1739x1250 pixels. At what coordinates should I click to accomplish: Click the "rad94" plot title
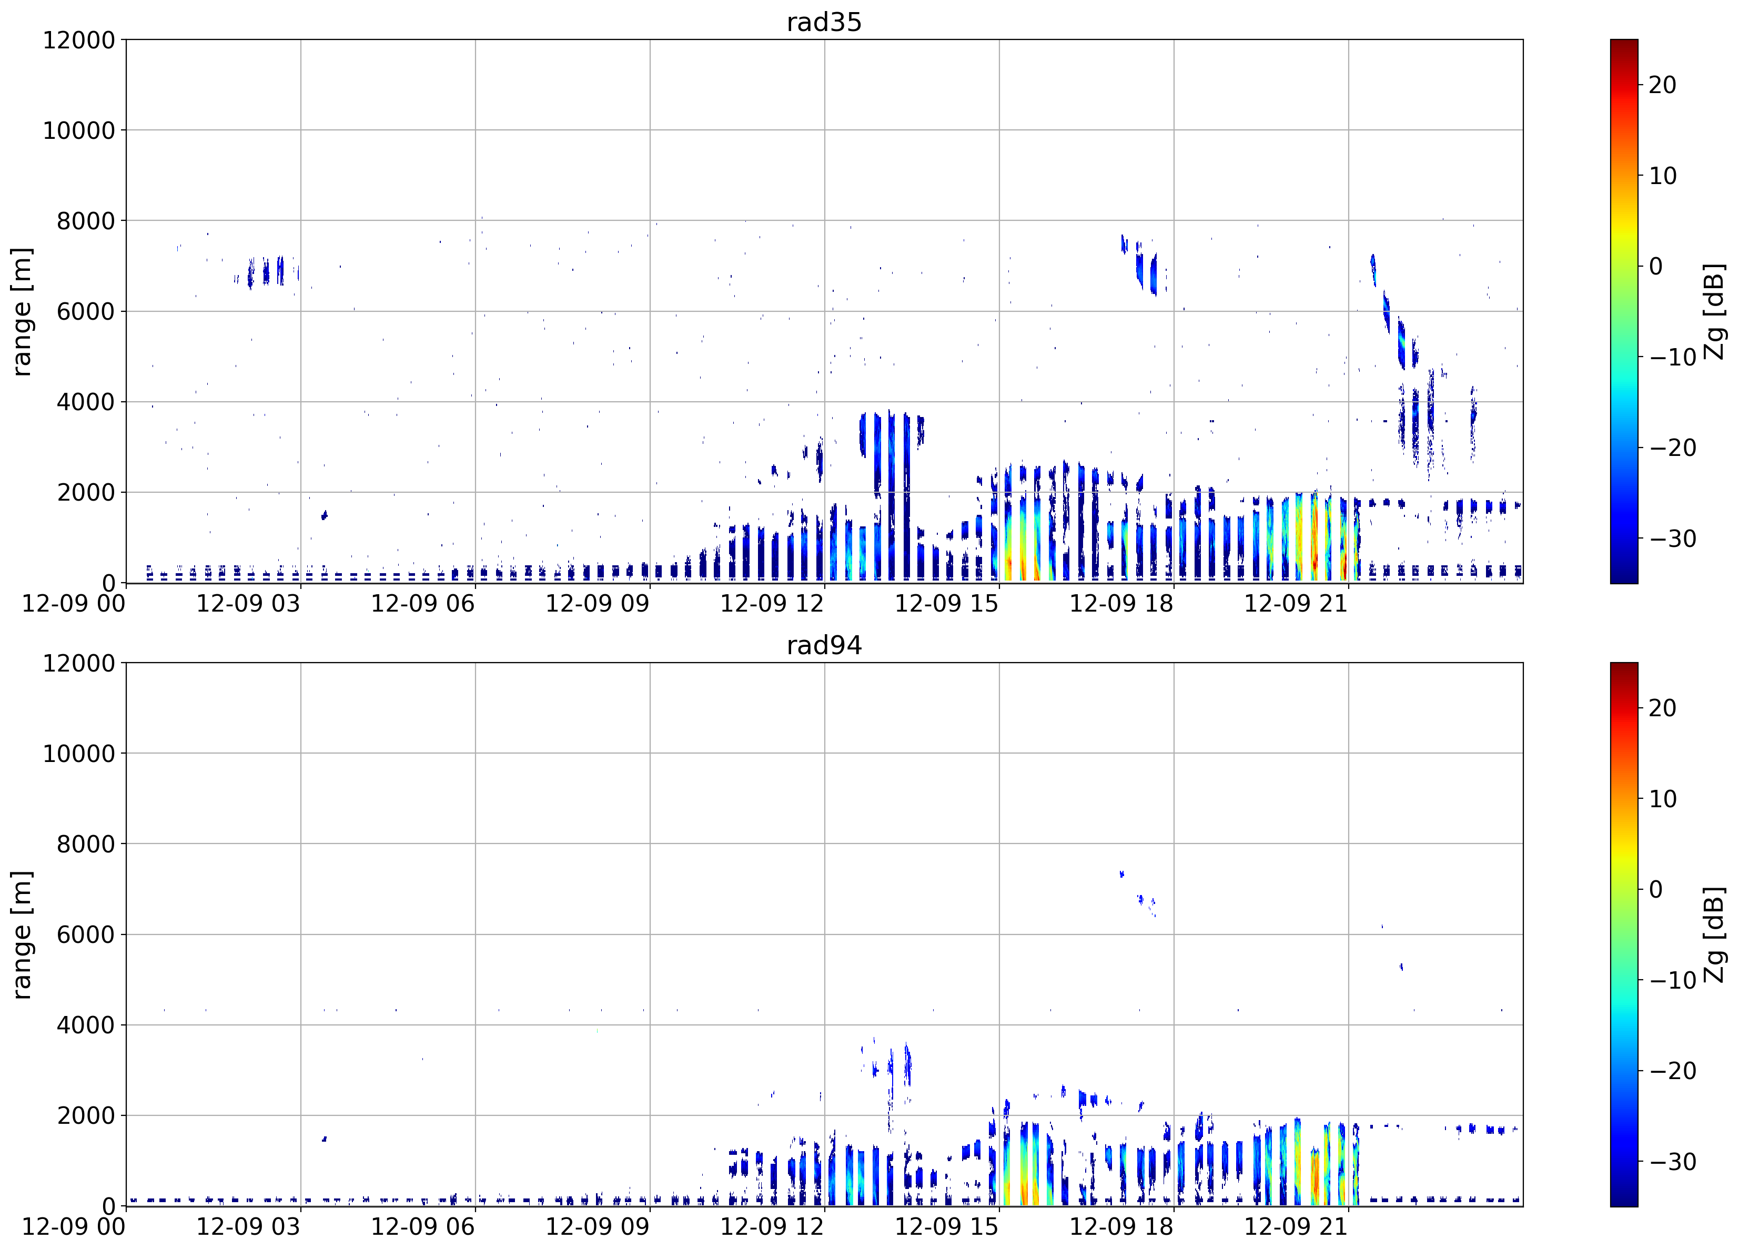coord(824,645)
